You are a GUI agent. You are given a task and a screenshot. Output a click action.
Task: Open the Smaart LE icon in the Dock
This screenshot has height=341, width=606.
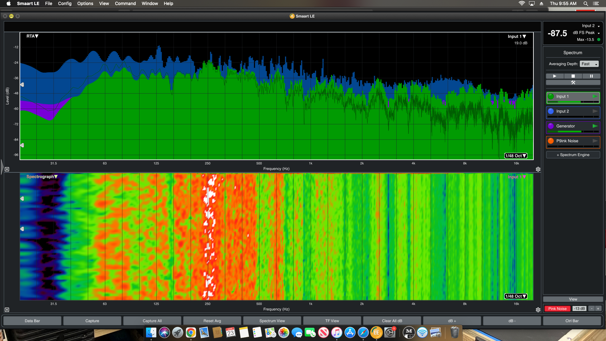376,332
